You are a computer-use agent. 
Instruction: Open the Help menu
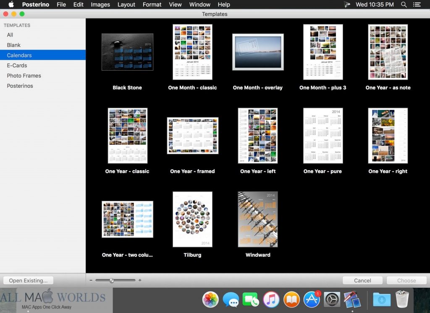[x=224, y=4]
